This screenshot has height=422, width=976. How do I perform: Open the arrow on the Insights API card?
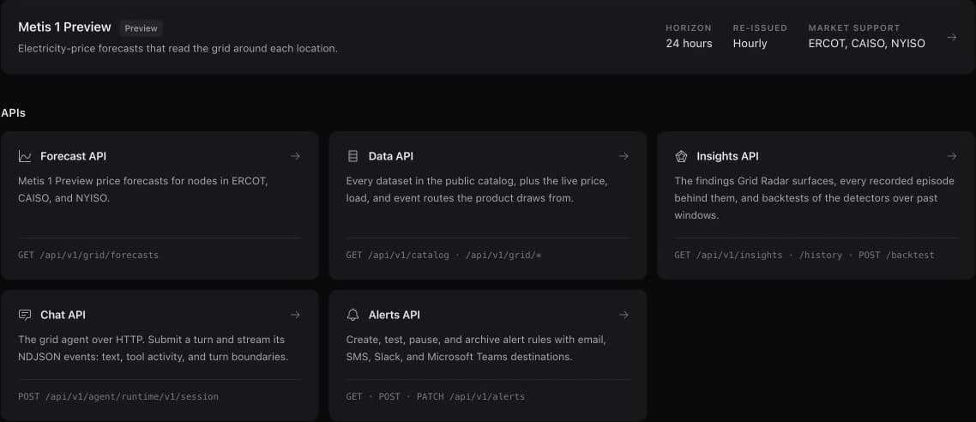click(x=952, y=156)
